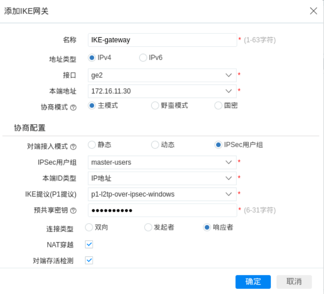Click help icon next to 协商模式
This screenshot has width=324, height=294.
[73, 108]
